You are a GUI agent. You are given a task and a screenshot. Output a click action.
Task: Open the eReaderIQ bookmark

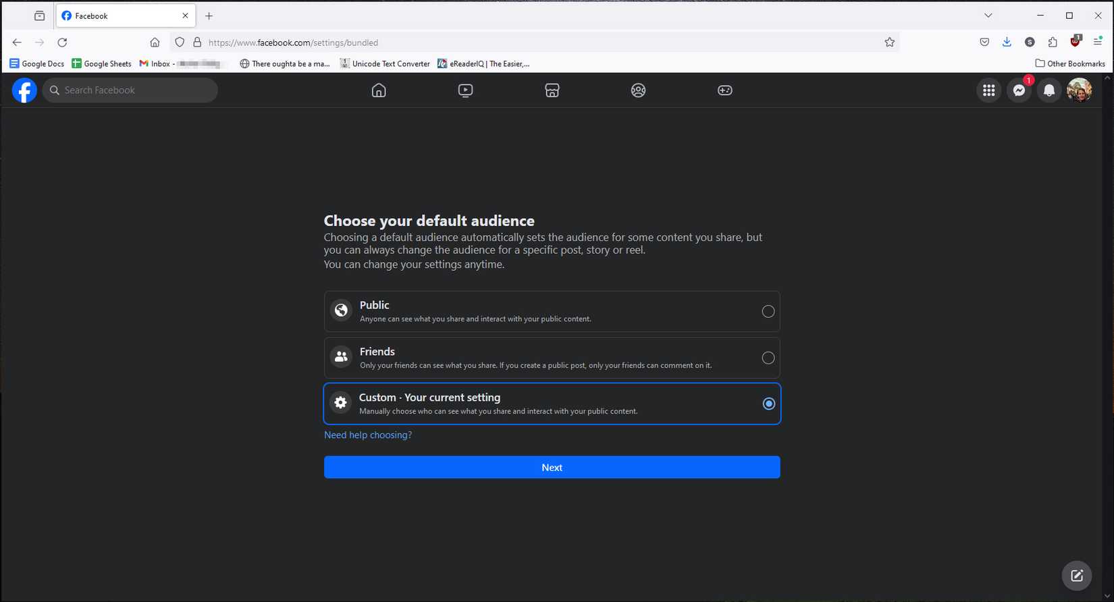pyautogui.click(x=483, y=63)
